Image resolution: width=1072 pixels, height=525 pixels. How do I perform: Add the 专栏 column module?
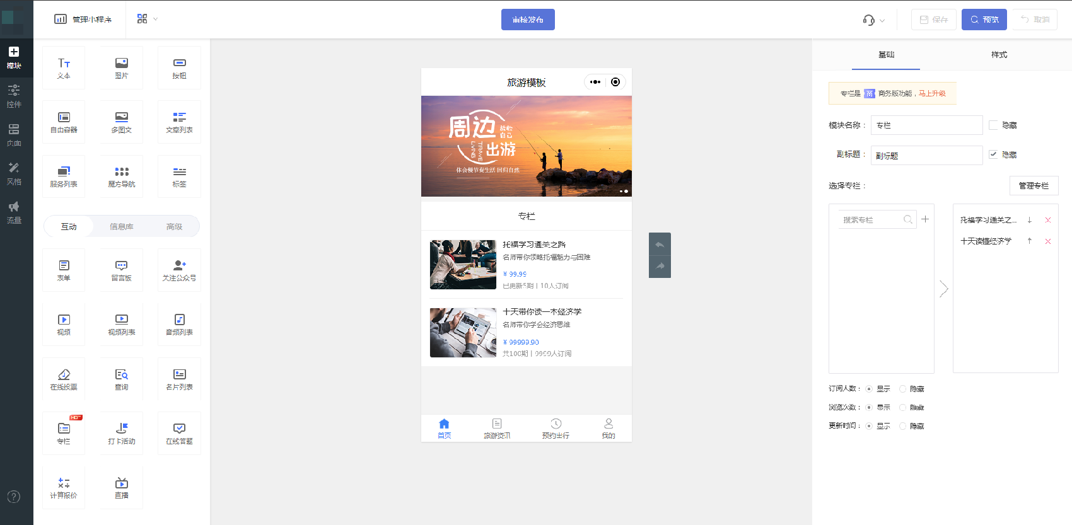(x=64, y=434)
